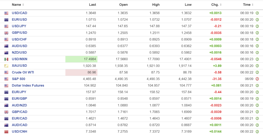263x136 pixels.
Task: Open the Dollar Index Futures link
Action: [x=28, y=85]
